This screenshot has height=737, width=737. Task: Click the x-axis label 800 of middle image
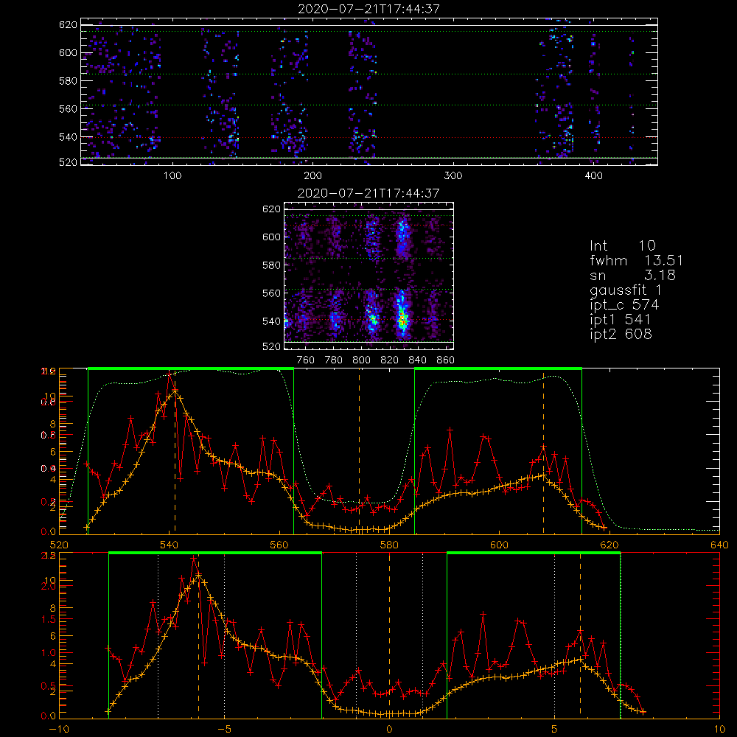click(362, 360)
